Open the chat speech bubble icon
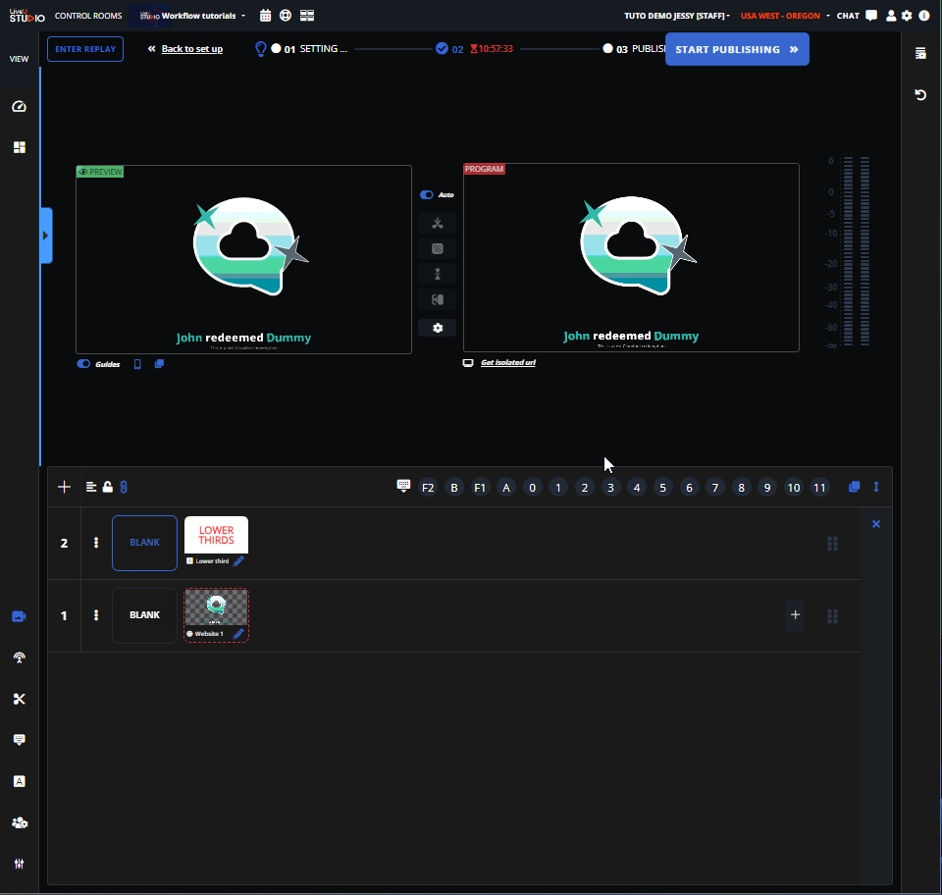This screenshot has width=942, height=895. coord(871,16)
